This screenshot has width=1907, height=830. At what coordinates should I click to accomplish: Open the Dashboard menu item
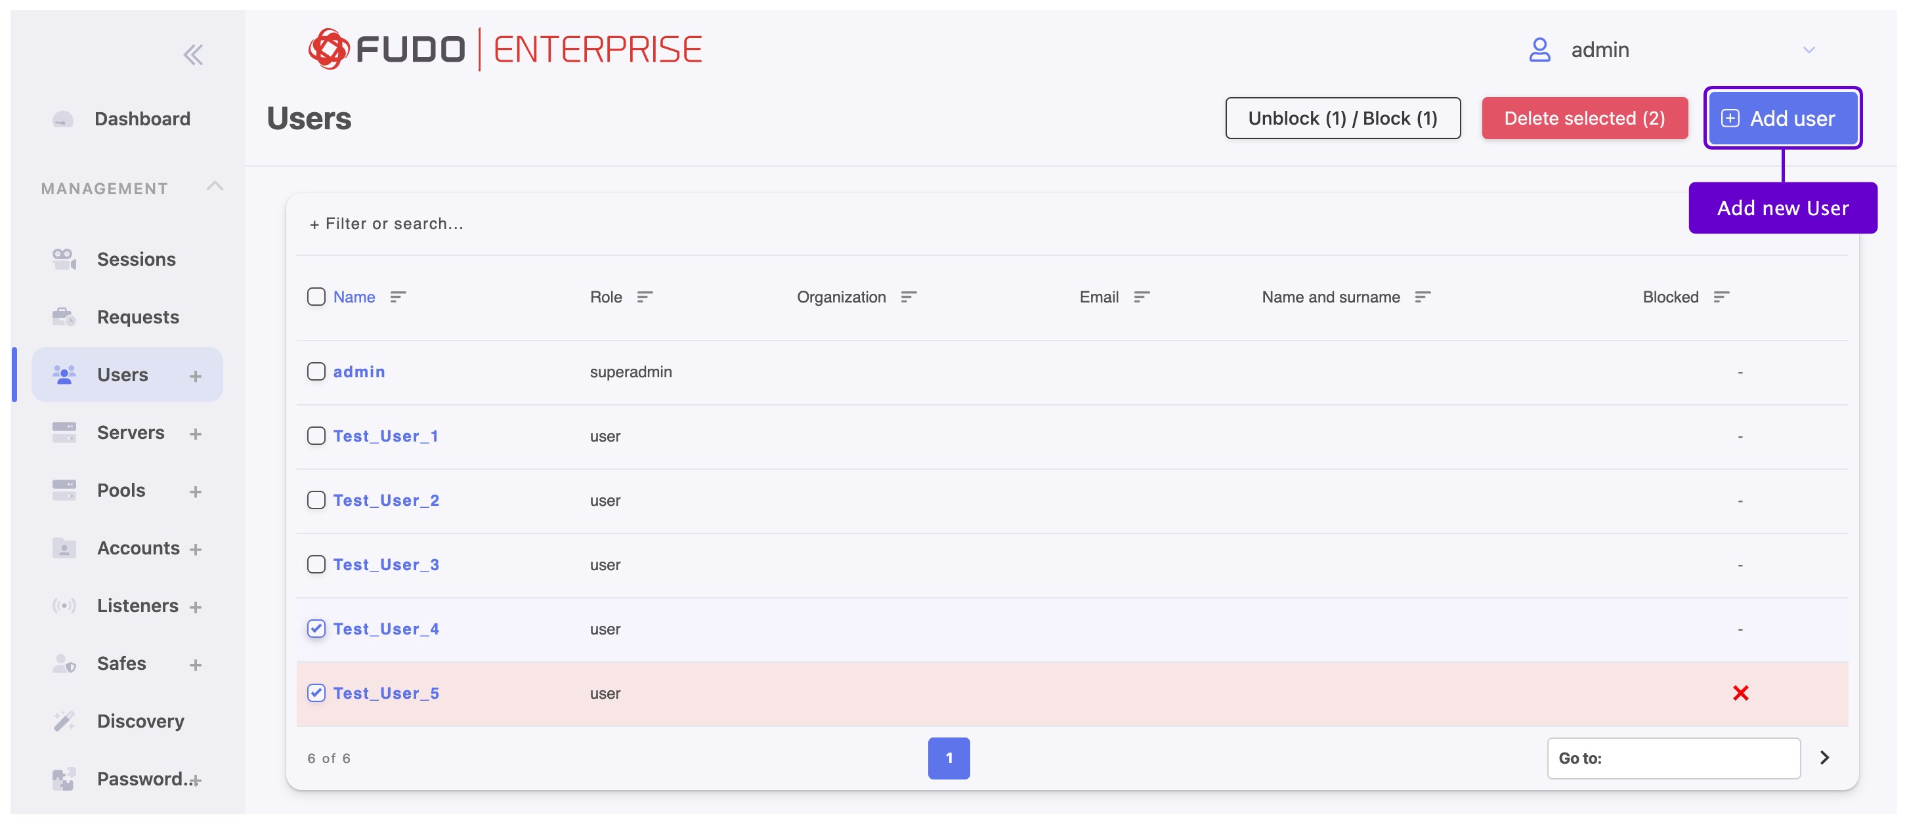pyautogui.click(x=142, y=118)
